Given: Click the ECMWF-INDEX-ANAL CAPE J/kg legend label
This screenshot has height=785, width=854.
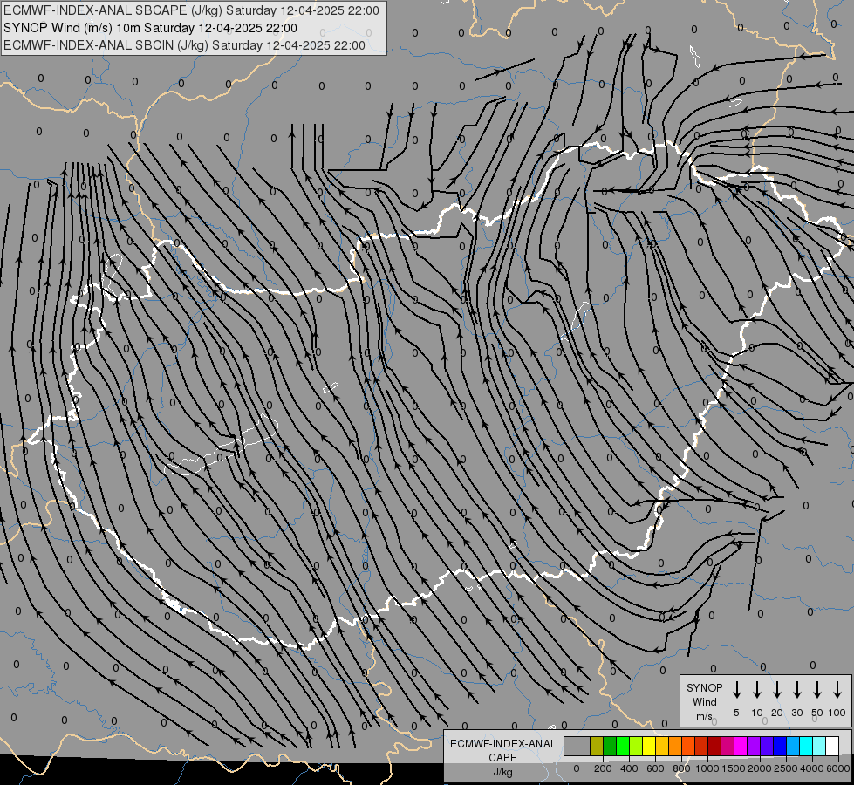Looking at the screenshot, I should point(502,757).
